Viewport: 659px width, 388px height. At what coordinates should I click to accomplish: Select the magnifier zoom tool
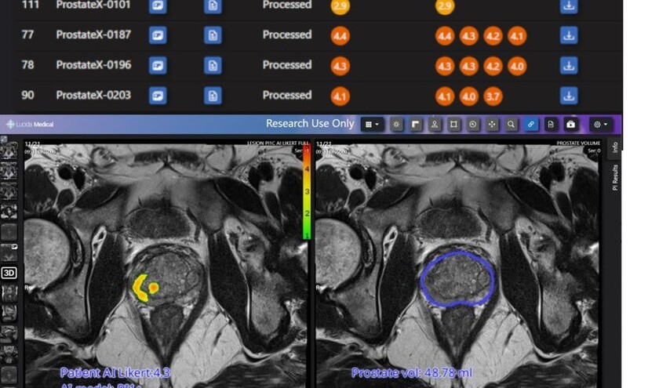[511, 125]
